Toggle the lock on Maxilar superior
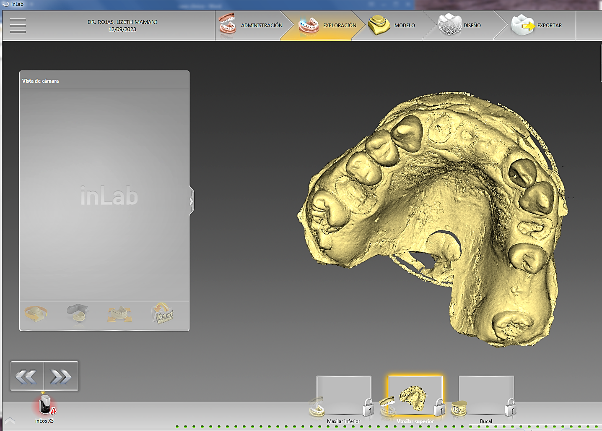 [x=439, y=407]
